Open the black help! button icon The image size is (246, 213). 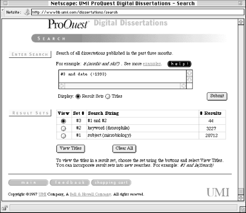coord(179,64)
